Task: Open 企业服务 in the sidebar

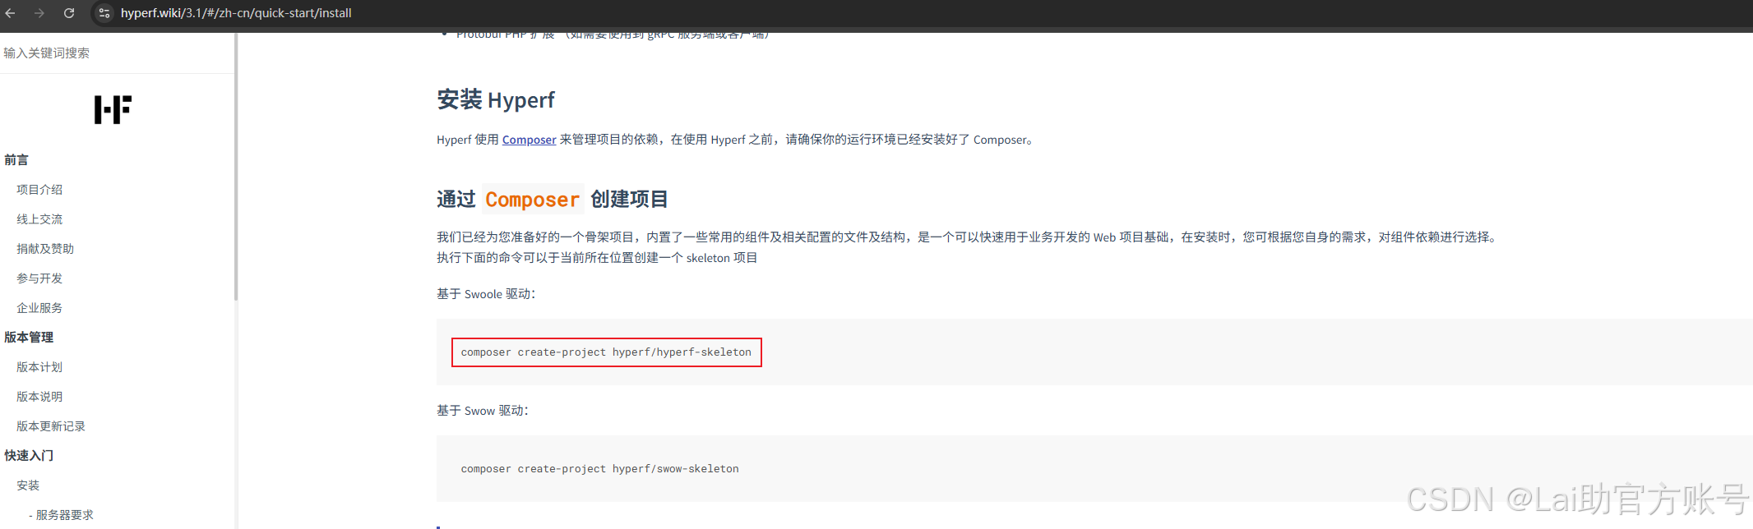Action: [x=39, y=308]
